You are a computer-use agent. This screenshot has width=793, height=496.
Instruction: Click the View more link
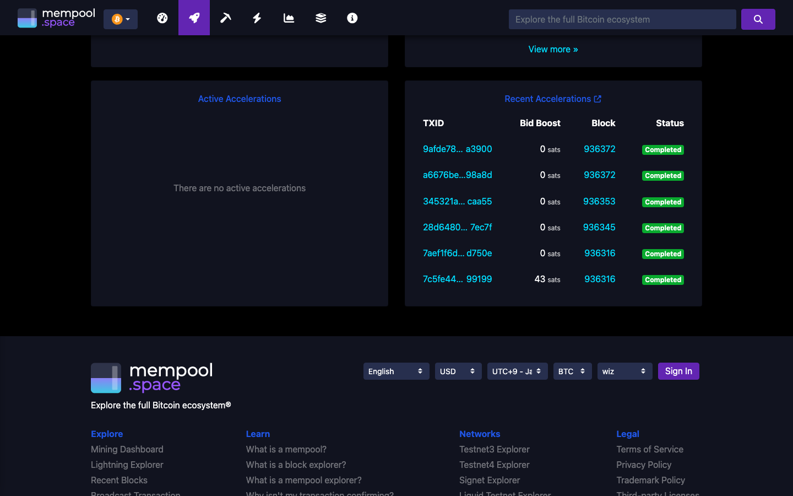click(553, 49)
